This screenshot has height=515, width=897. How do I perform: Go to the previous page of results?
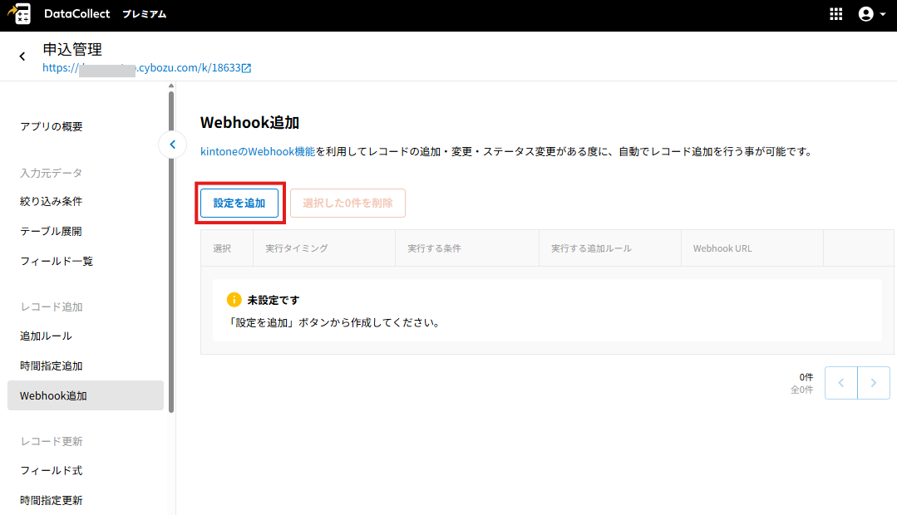tap(840, 383)
